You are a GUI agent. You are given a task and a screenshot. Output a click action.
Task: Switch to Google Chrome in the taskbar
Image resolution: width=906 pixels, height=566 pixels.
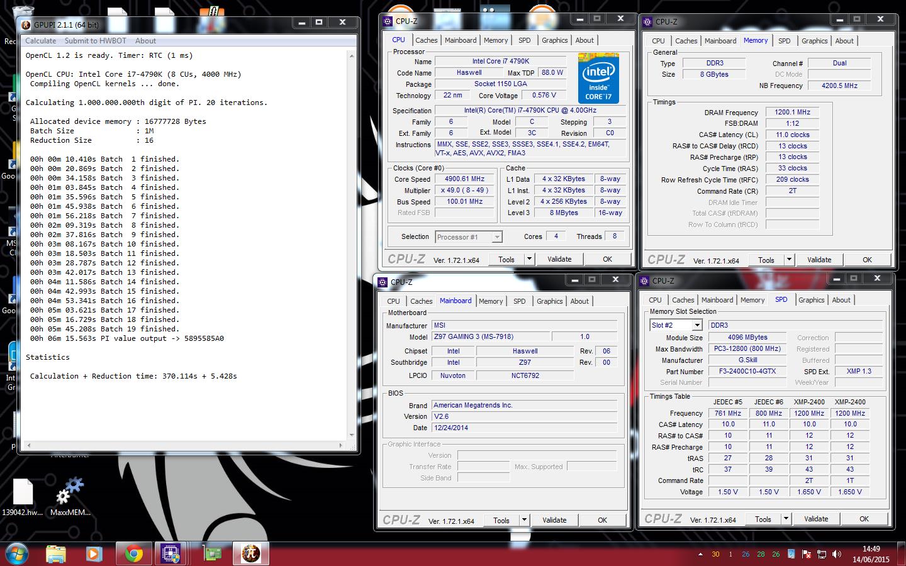133,554
